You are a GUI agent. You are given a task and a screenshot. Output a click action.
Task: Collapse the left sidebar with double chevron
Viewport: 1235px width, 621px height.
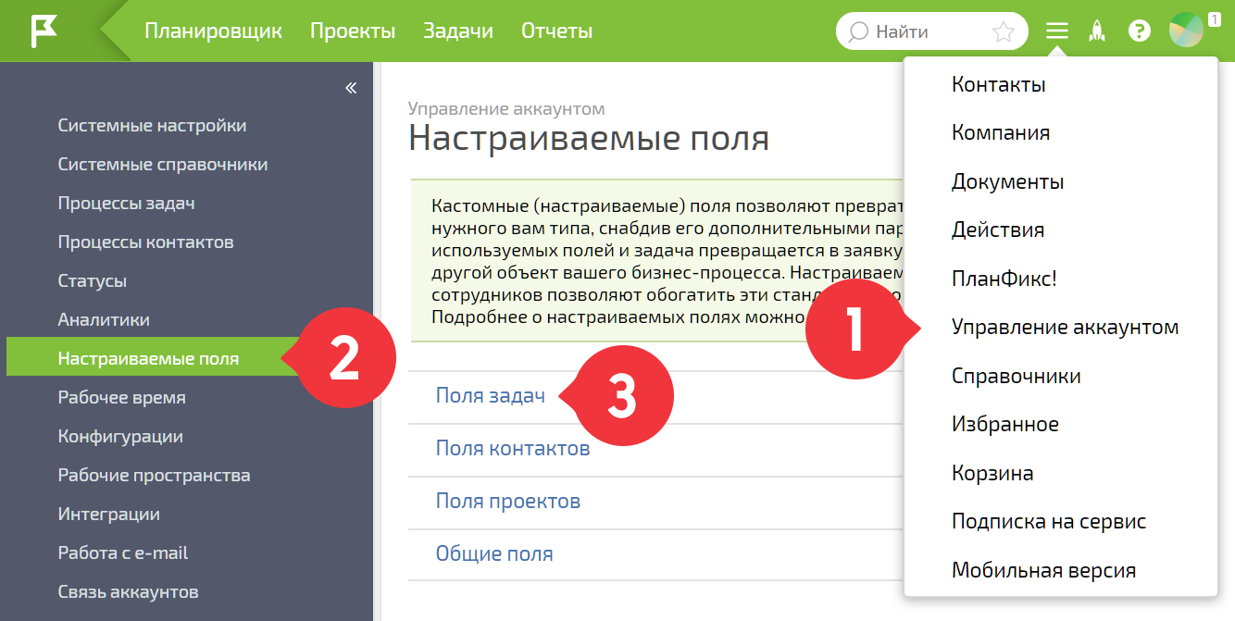351,88
